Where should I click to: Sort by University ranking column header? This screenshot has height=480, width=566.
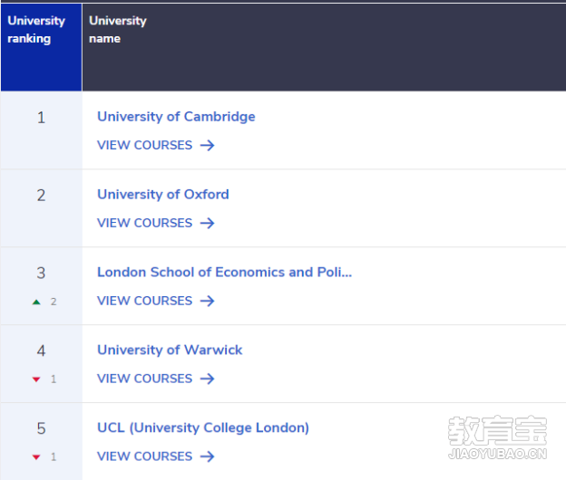coord(36,30)
